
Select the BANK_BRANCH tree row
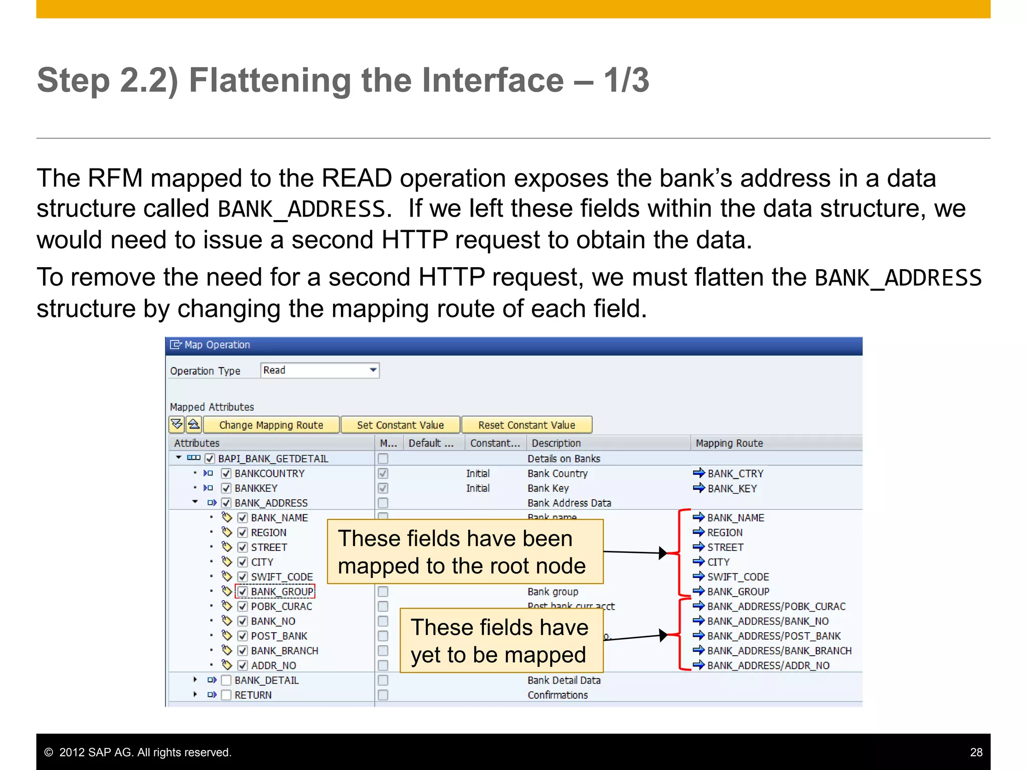pyautogui.click(x=284, y=651)
